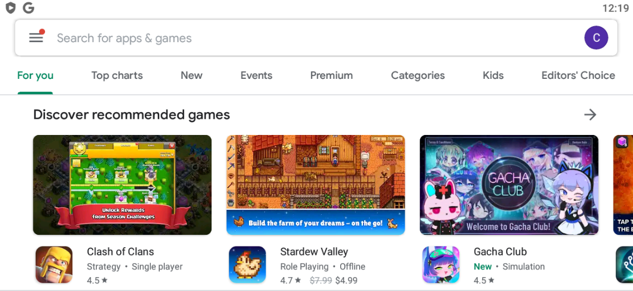Click the Search for apps & games field
The height and width of the screenshot is (291, 633).
316,38
